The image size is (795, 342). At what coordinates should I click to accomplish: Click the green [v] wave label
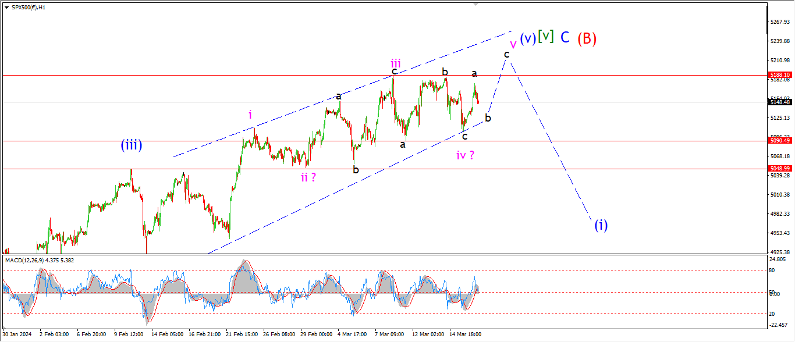(545, 36)
